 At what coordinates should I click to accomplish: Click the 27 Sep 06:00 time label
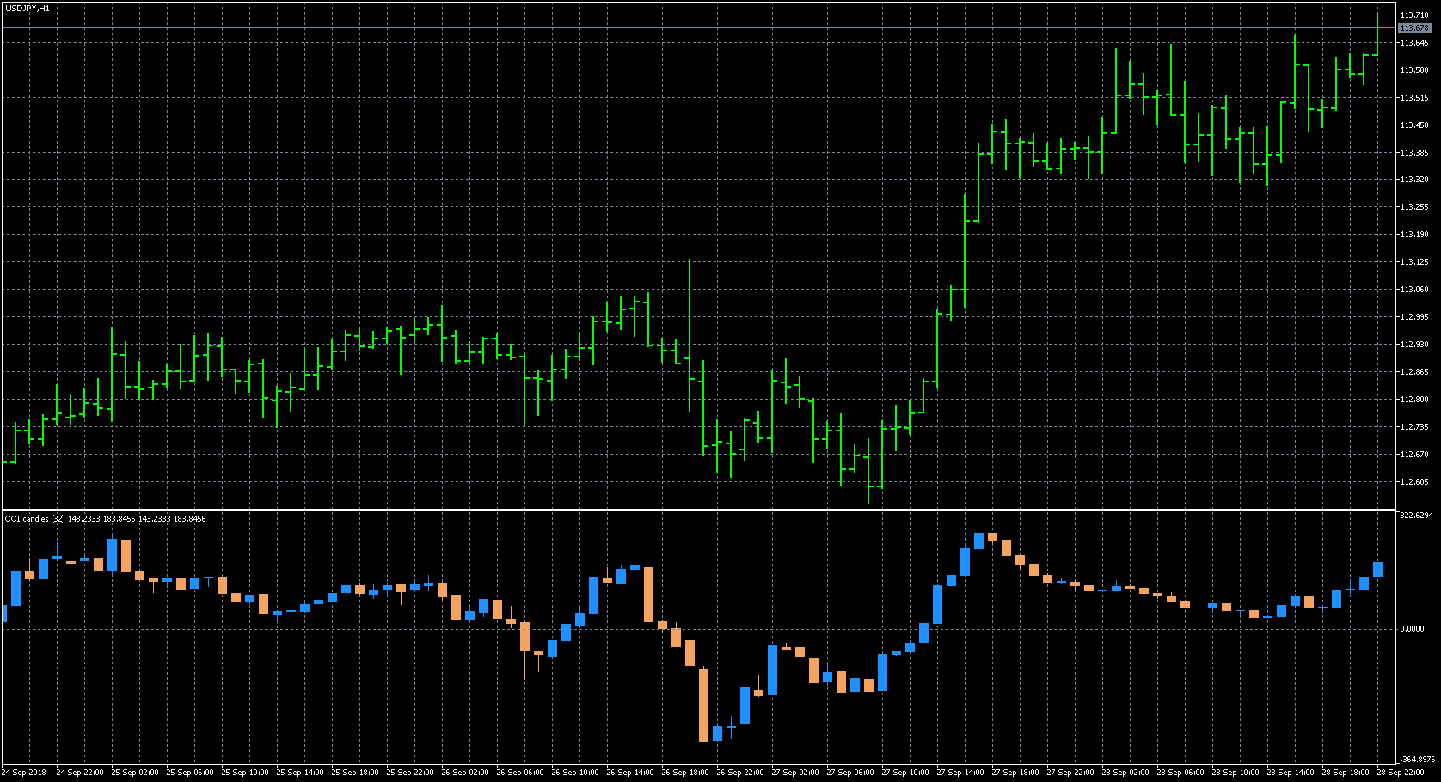(850, 773)
